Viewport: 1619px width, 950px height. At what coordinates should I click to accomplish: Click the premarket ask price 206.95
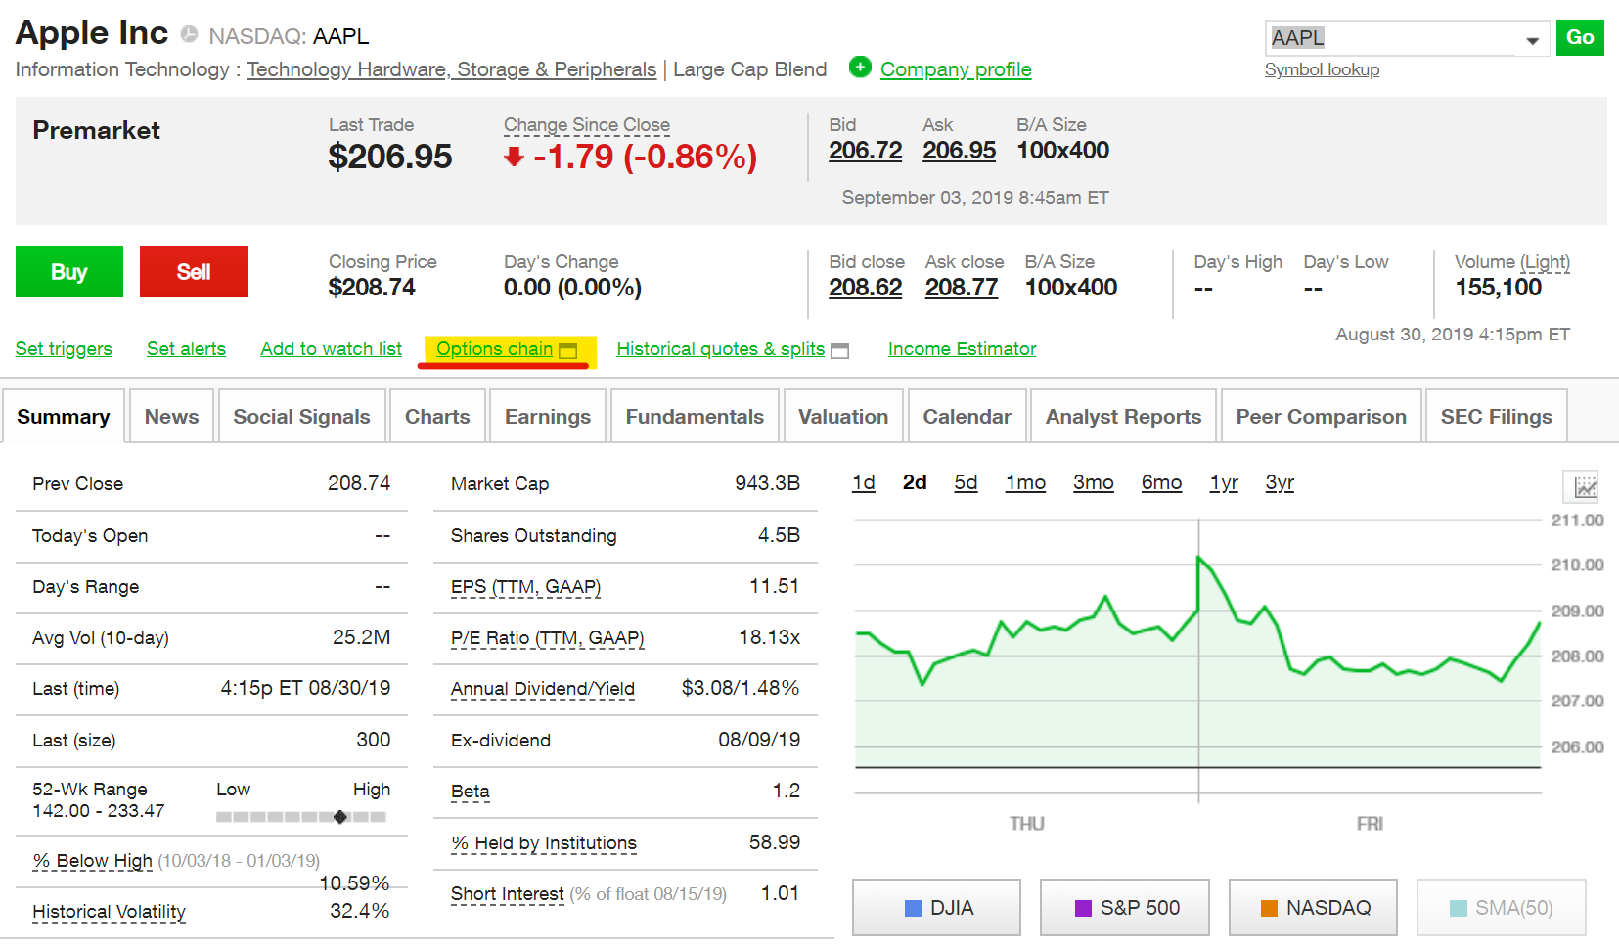[959, 151]
